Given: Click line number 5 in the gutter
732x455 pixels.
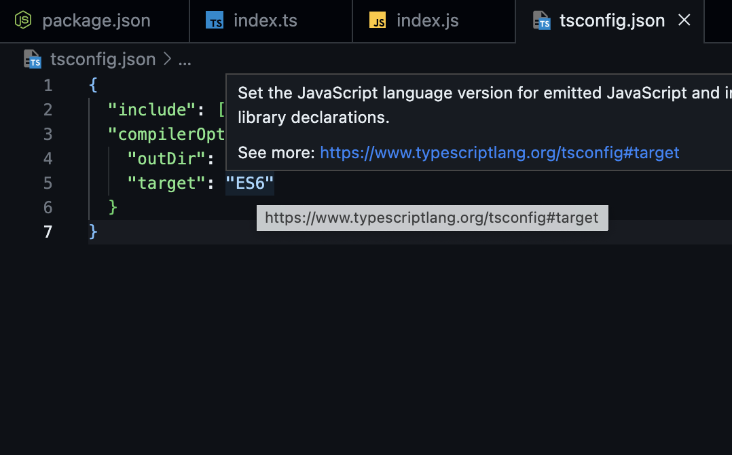Looking at the screenshot, I should pyautogui.click(x=48, y=183).
